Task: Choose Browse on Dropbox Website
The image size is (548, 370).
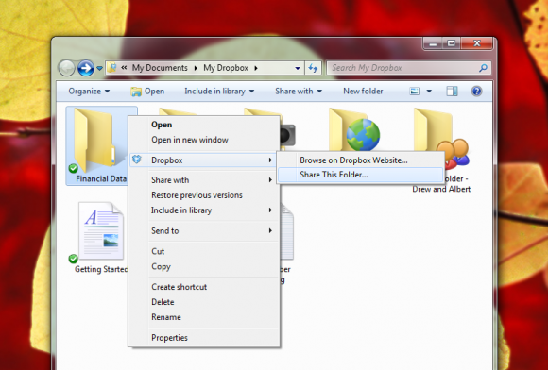Action: pos(360,160)
